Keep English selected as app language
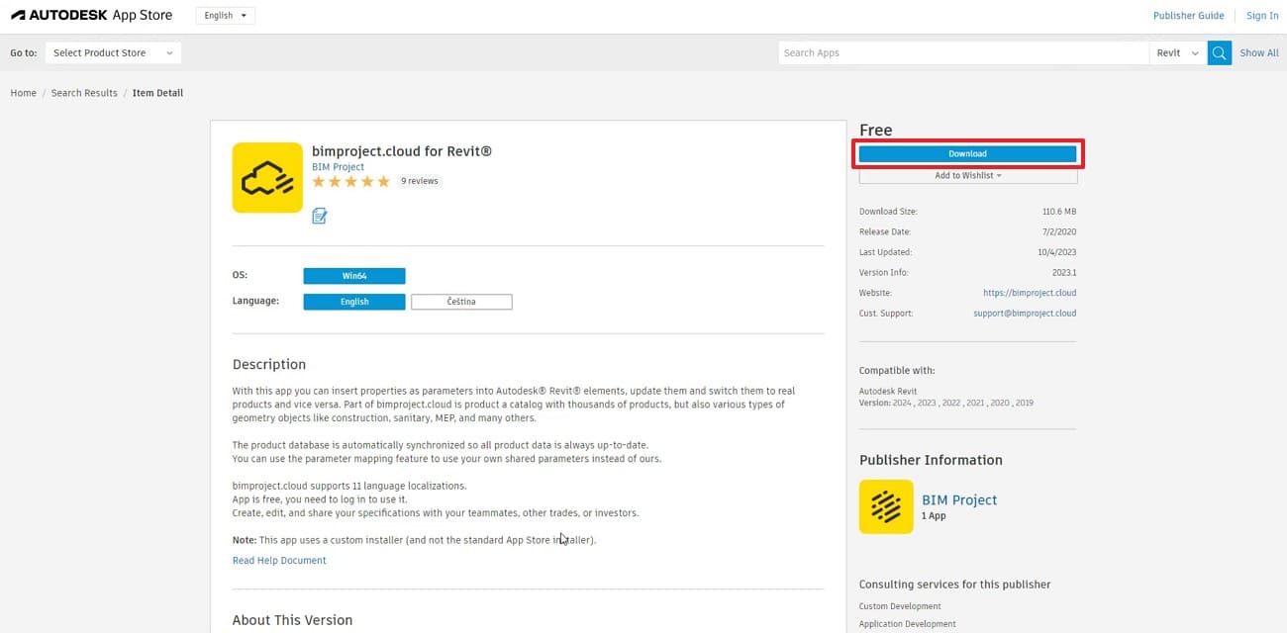The width and height of the screenshot is (1287, 633). pos(353,301)
